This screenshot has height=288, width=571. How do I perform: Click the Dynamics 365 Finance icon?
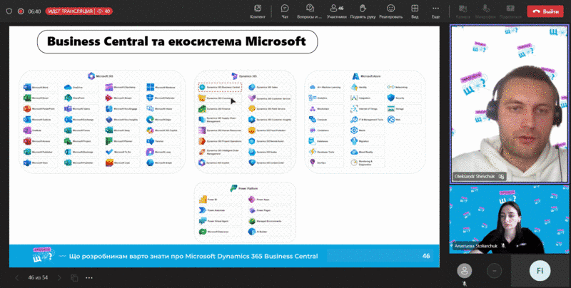pyautogui.click(x=202, y=109)
